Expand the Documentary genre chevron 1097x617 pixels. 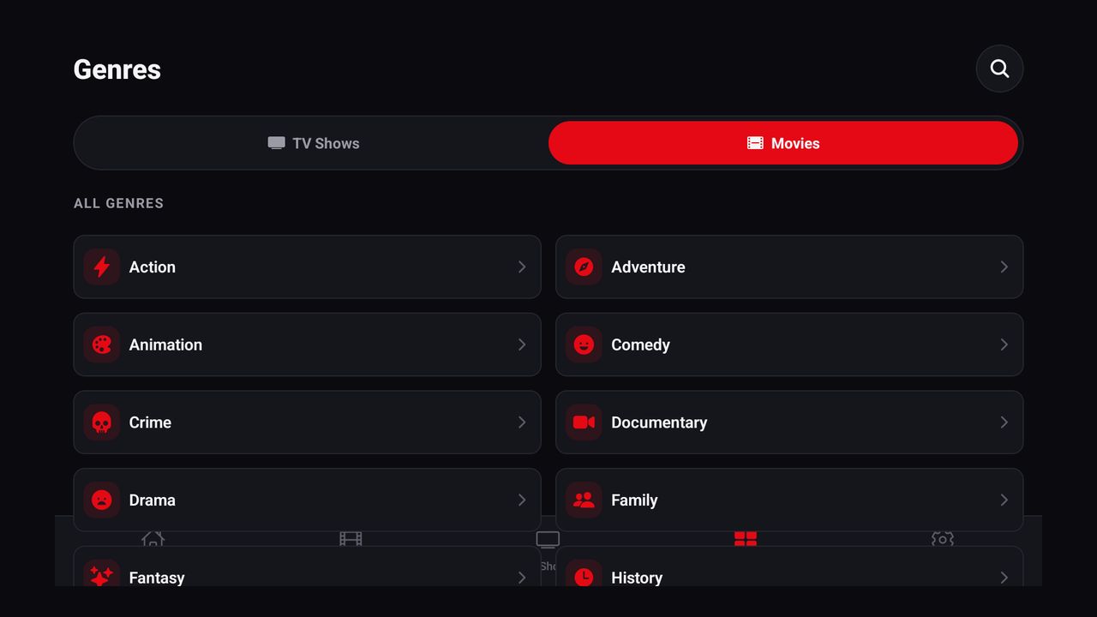click(x=1004, y=422)
